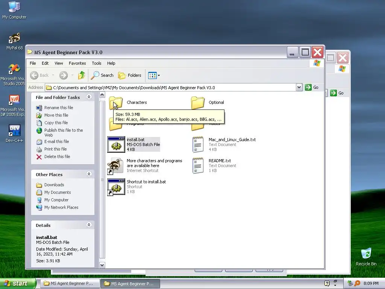The width and height of the screenshot is (385, 289).
Task: Click sidebar scroll up arrow
Action: [x=102, y=95]
